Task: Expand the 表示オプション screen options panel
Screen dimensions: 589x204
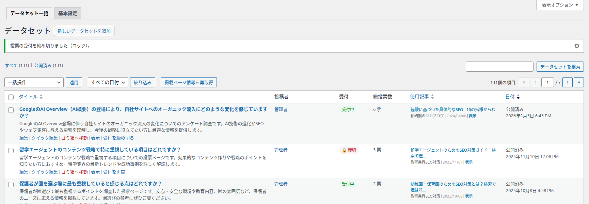Action: pos(560,5)
